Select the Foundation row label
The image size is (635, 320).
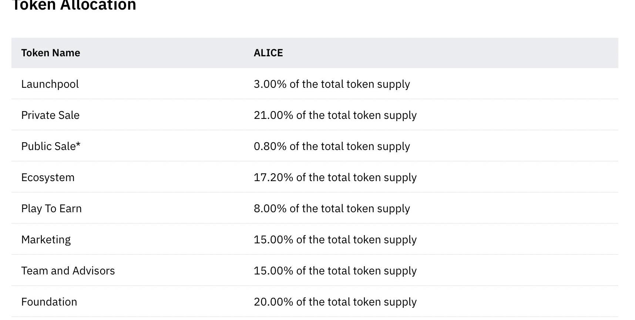point(49,302)
